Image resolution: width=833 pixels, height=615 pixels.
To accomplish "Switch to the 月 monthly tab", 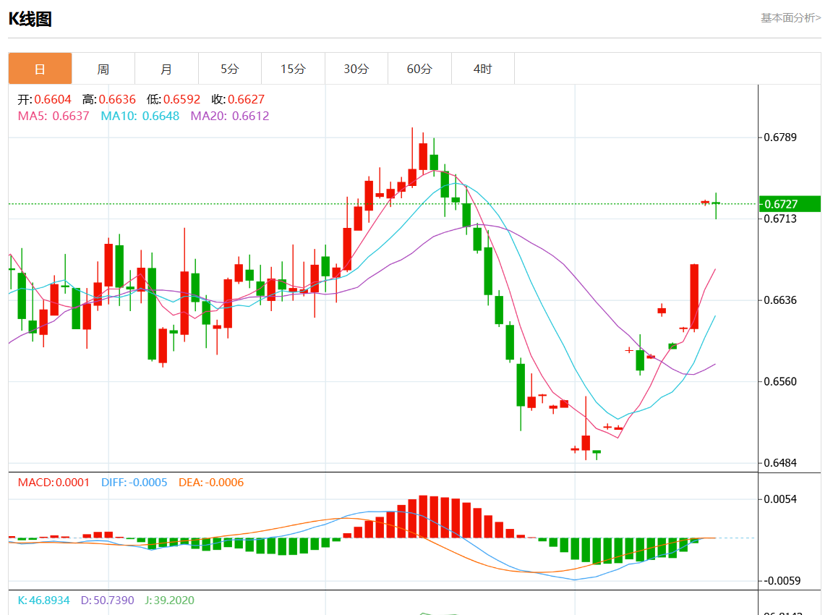I will coord(166,69).
